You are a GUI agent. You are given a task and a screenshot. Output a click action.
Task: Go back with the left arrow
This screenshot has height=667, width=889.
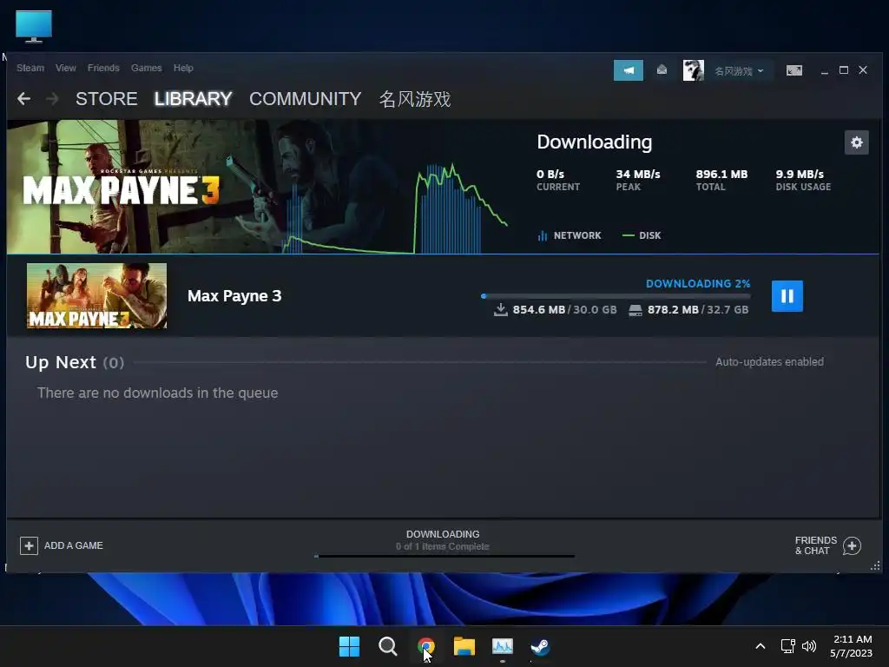(23, 99)
